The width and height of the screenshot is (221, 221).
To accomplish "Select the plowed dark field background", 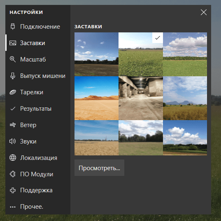I will pyautogui.click(x=96, y=54).
